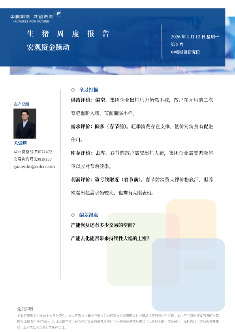Click the bold text 库存评价：去库

tap(88, 153)
